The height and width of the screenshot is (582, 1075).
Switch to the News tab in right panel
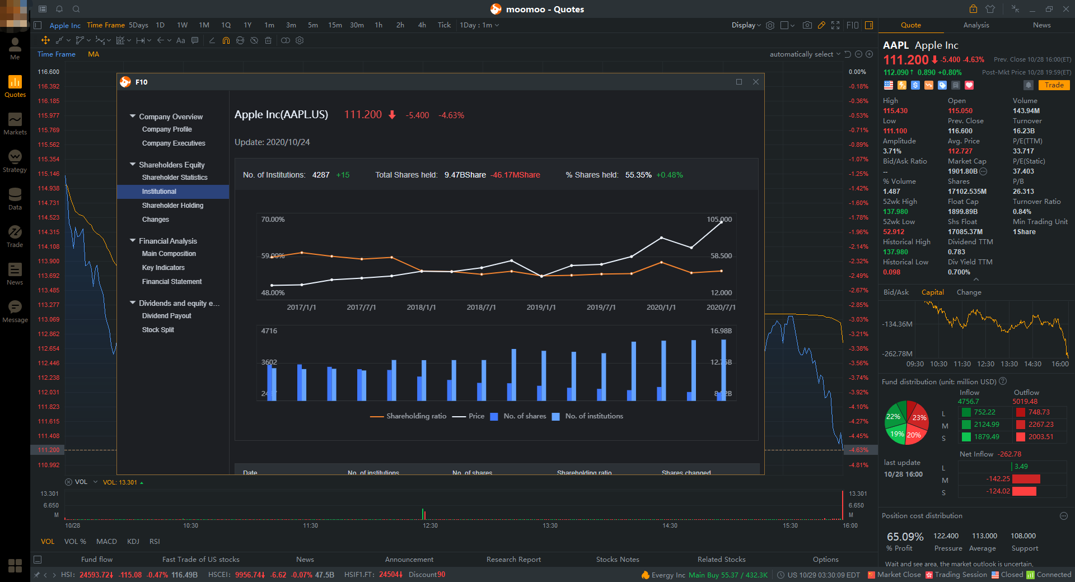[1041, 25]
